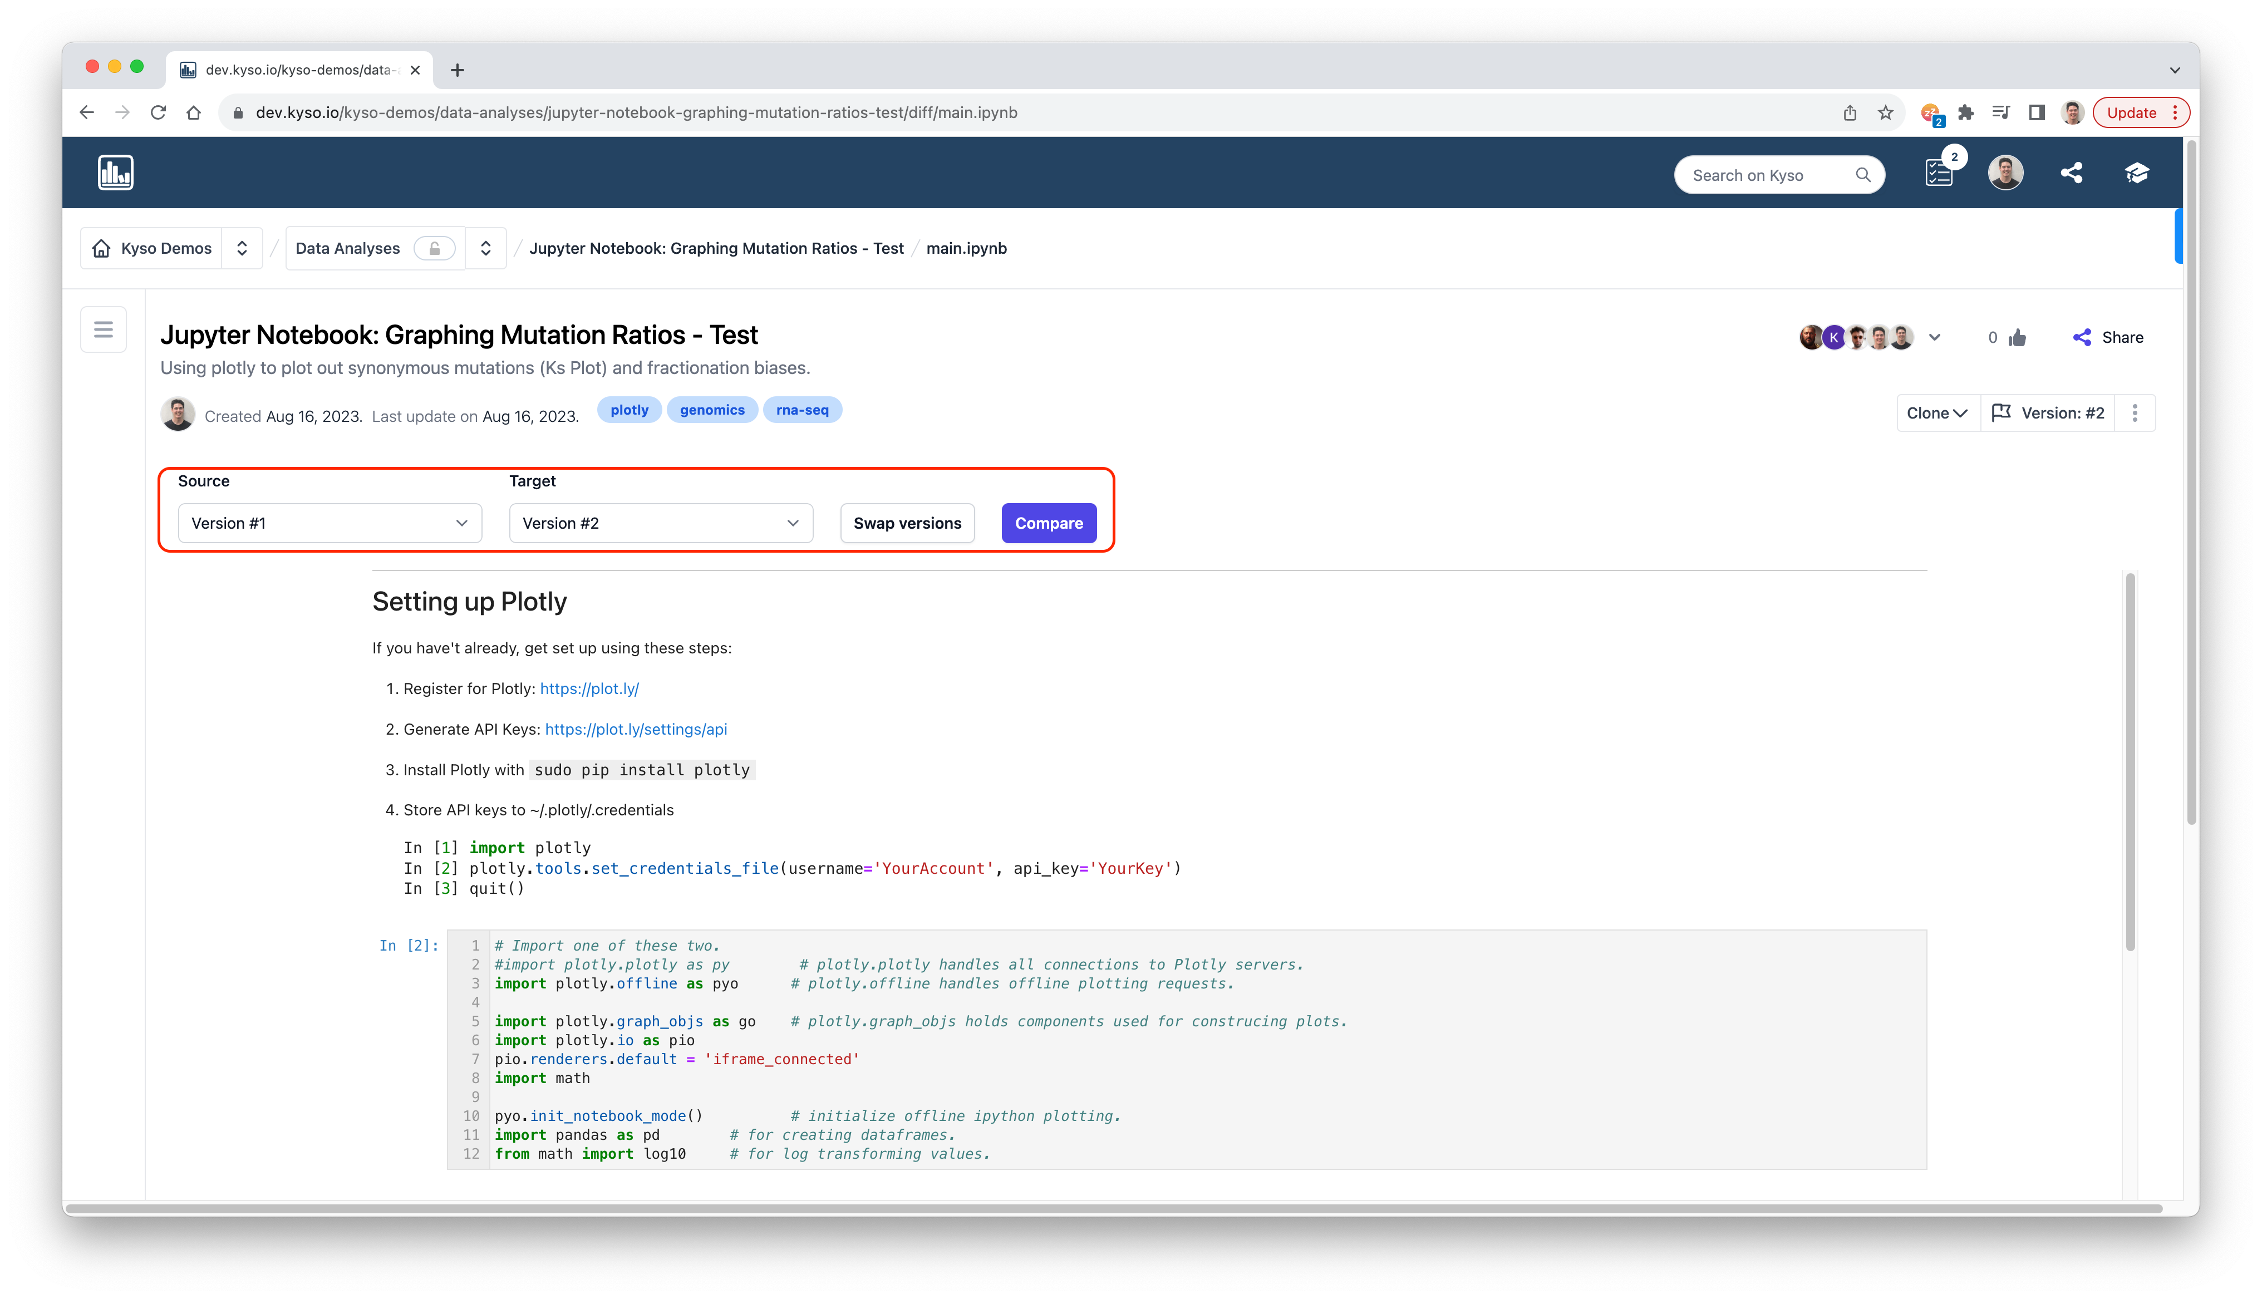The height and width of the screenshot is (1299, 2262).
Task: Open the Source Version #1 dropdown
Action: [x=330, y=523]
